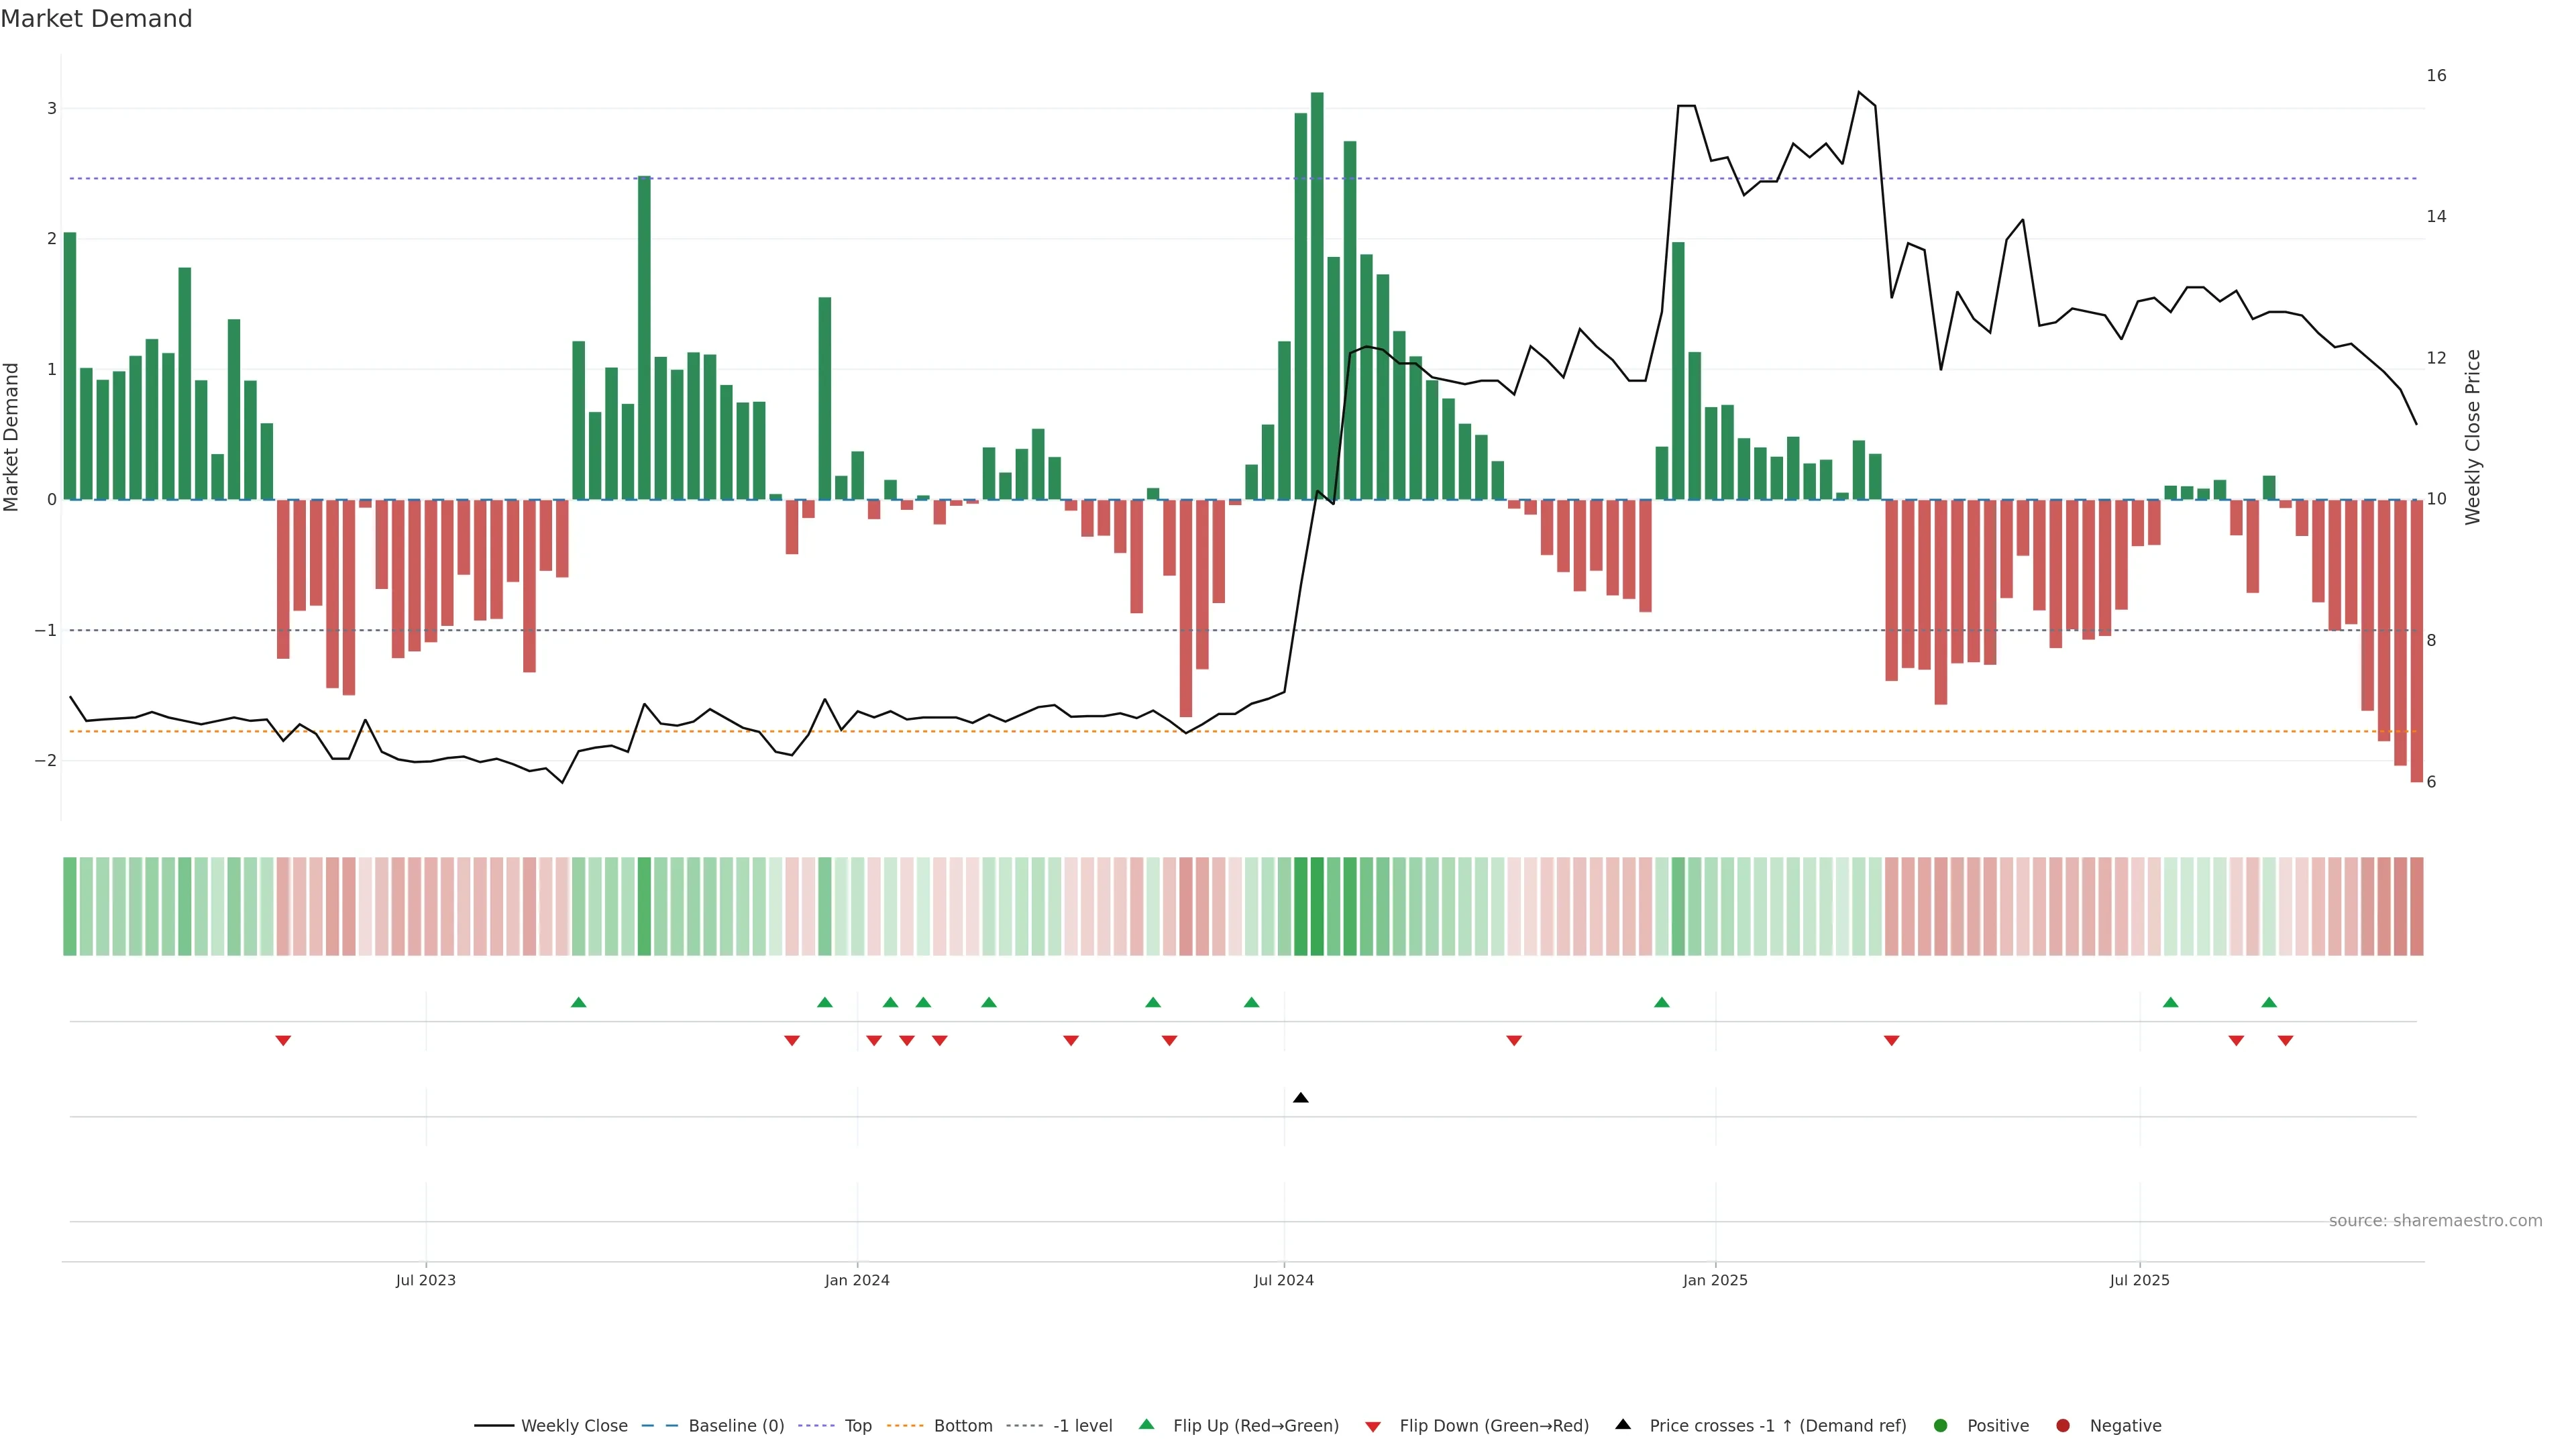Click black triangle Price crosses legend icon
Viewport: 2576px width, 1449px height.
1623,1425
